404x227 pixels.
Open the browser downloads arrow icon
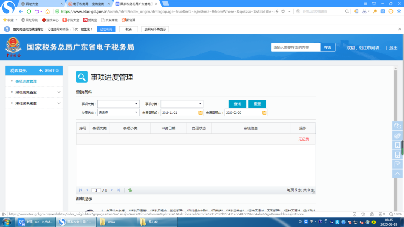click(399, 12)
